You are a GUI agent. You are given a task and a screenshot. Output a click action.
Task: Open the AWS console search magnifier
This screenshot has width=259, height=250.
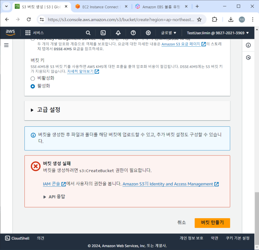click(88, 33)
